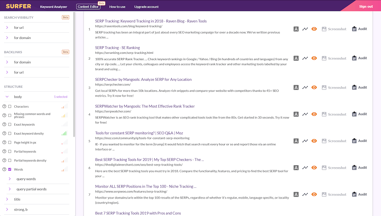Viewport: 381px width, 216px height.
Task: Click the Surfer logo in the header
Action: click(x=18, y=6)
